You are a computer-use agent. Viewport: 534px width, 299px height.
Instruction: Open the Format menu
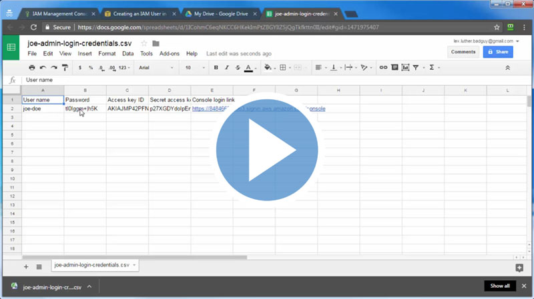click(107, 53)
